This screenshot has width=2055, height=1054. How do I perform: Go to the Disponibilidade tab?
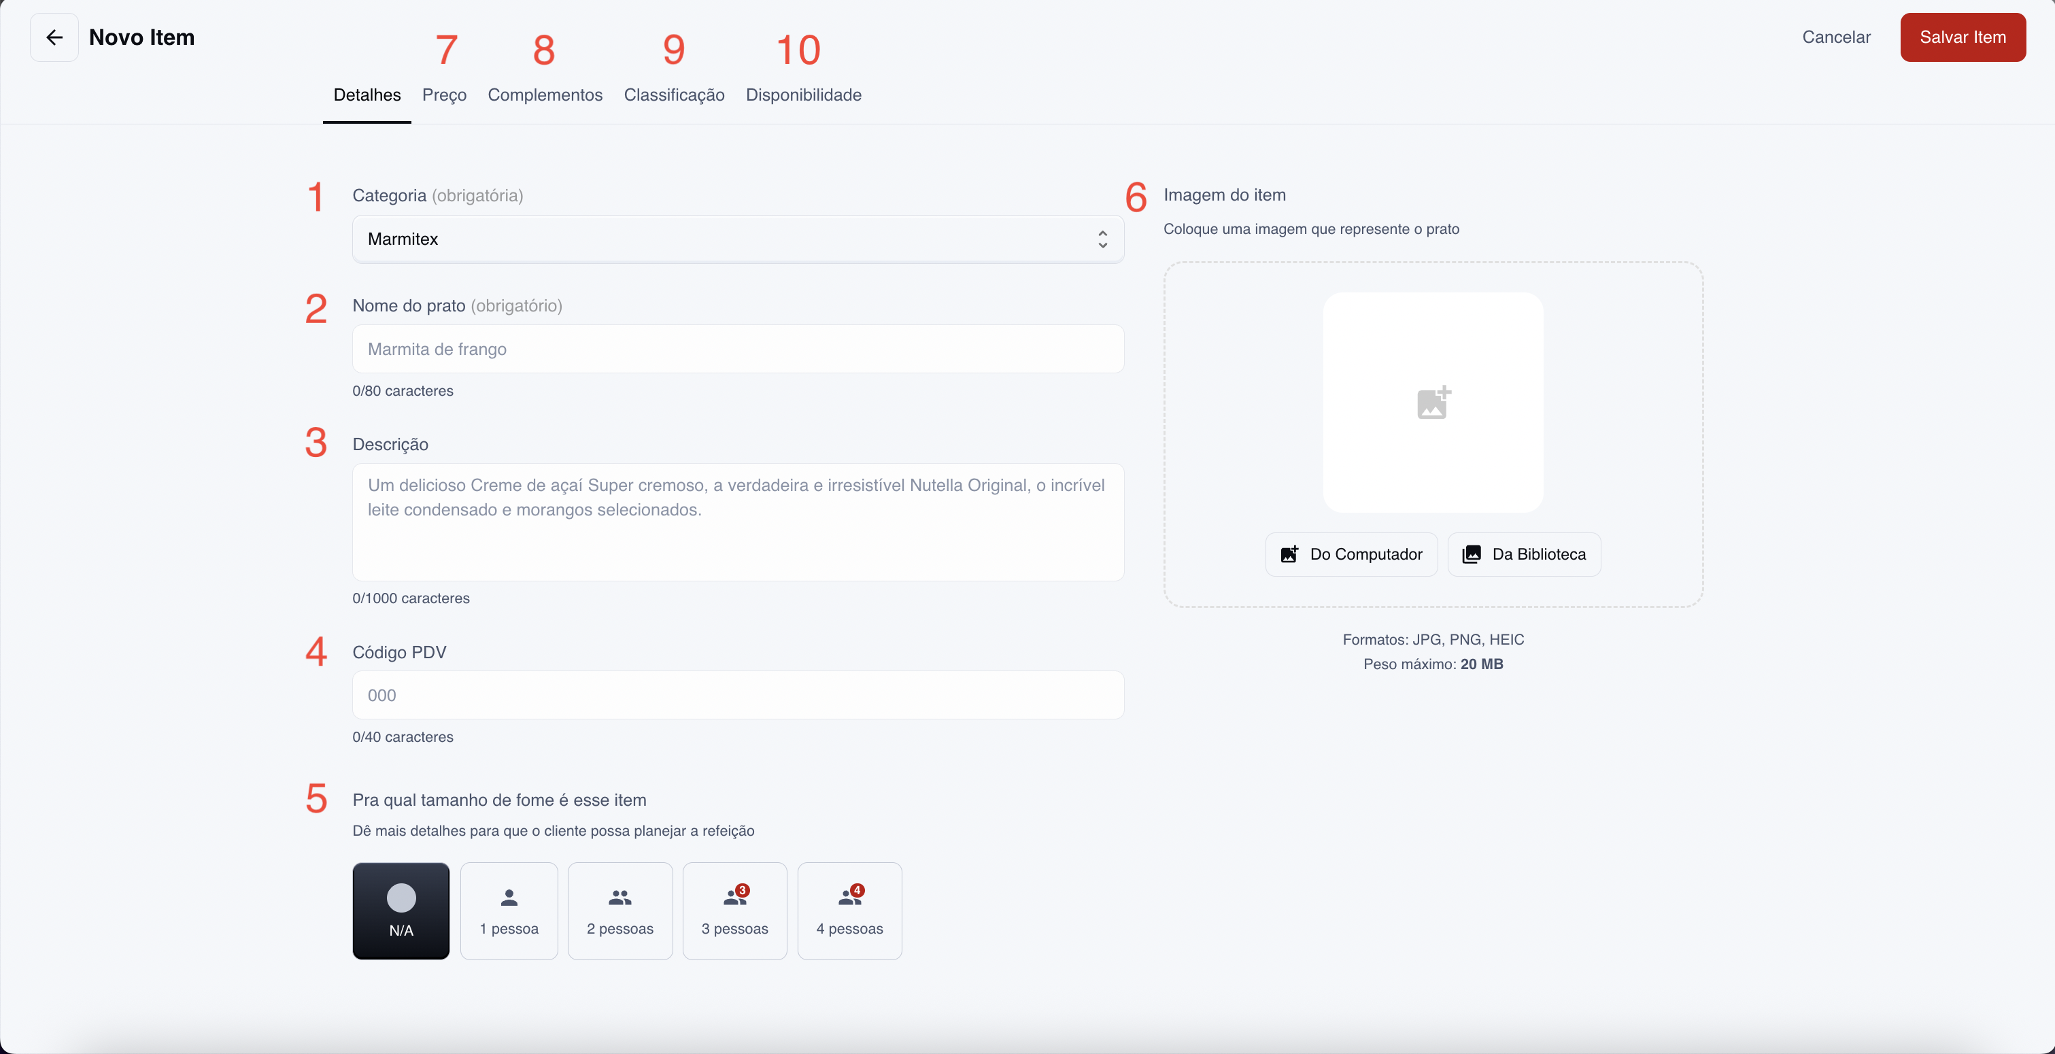tap(803, 95)
